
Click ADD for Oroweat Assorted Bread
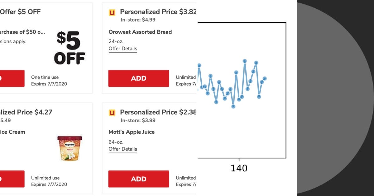coord(138,78)
